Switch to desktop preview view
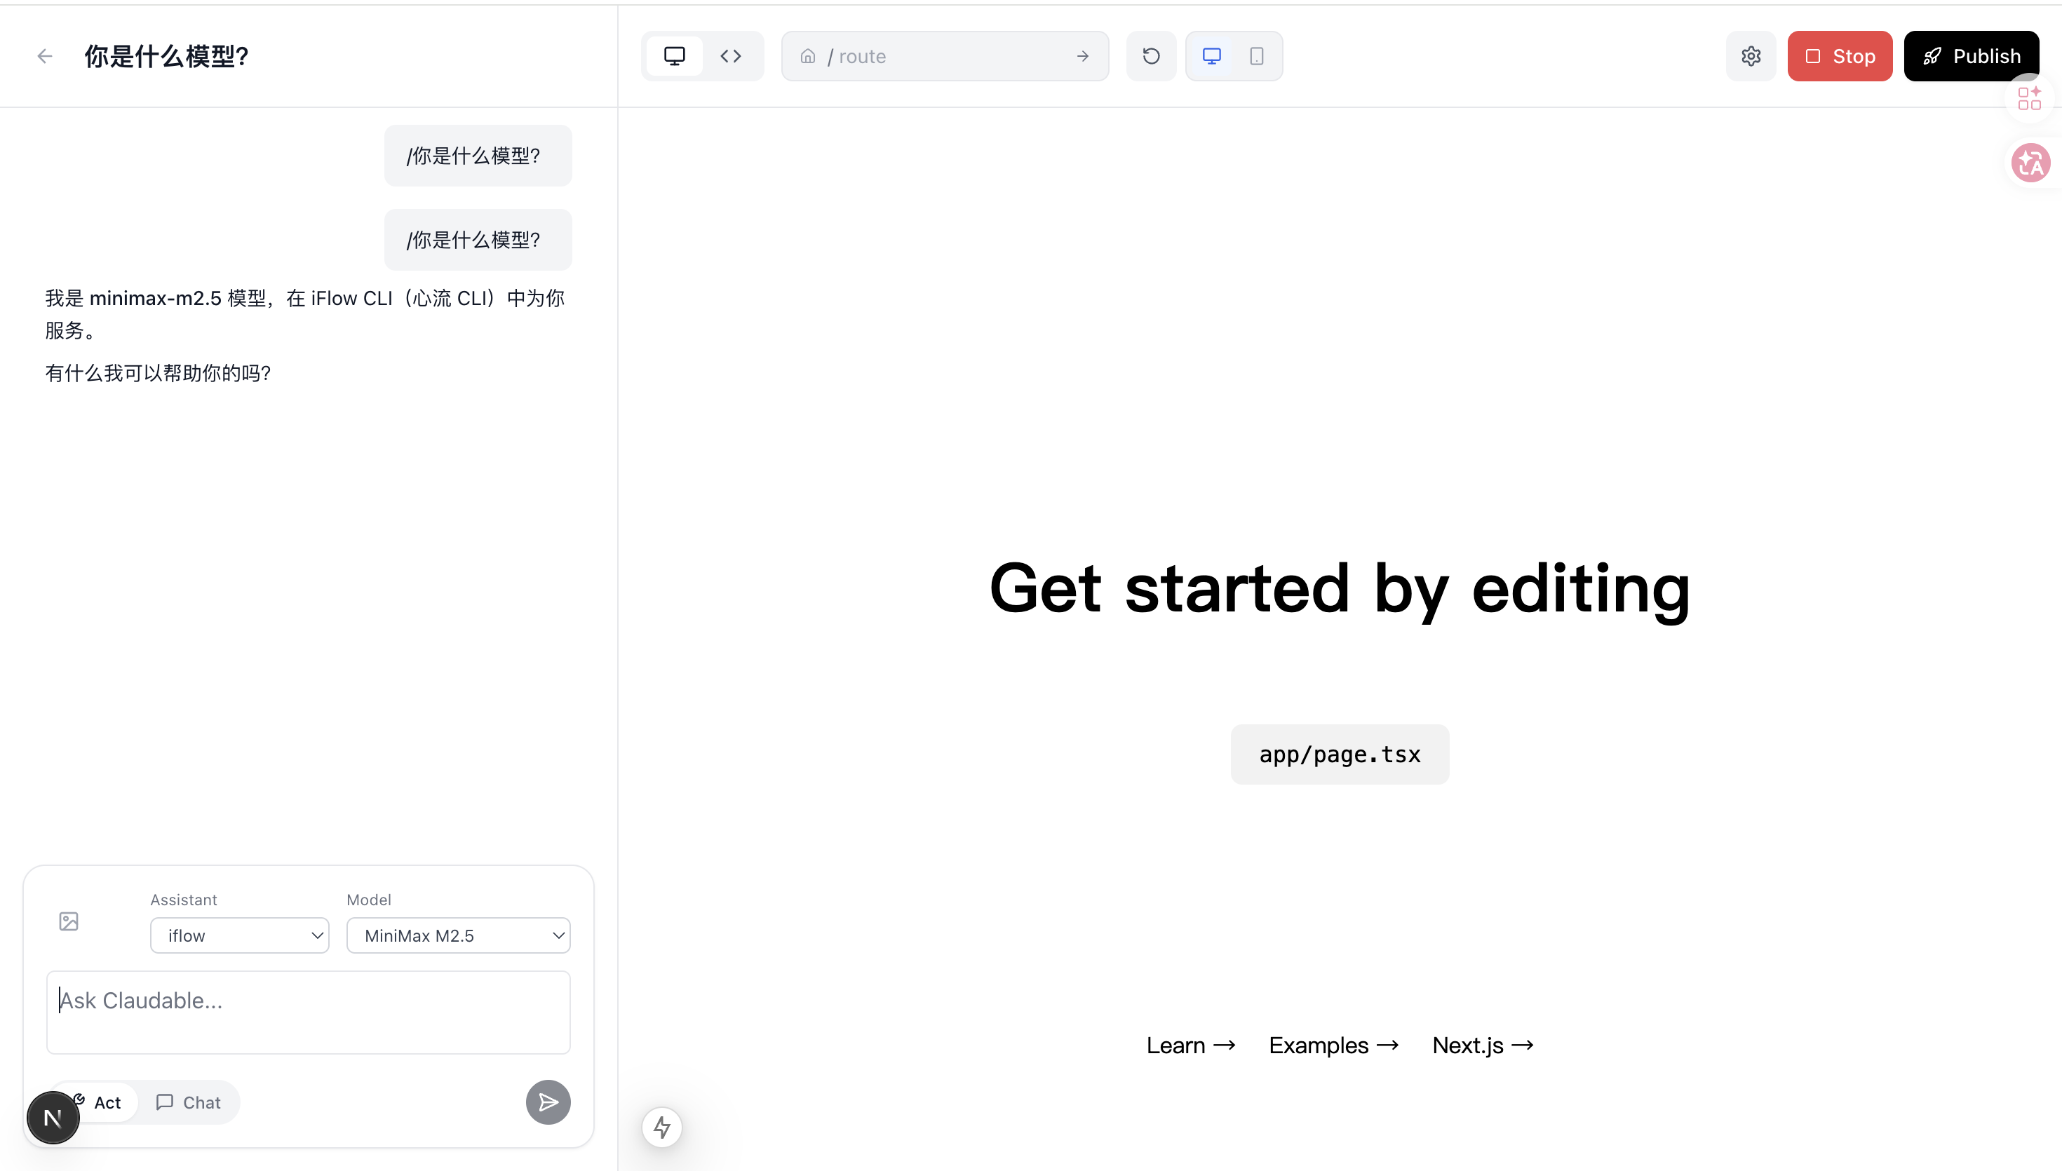Image resolution: width=2062 pixels, height=1171 pixels. click(x=674, y=56)
